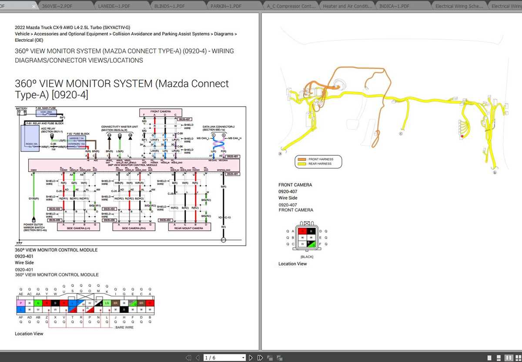
Task: Switch to continuous page layout
Action: (x=499, y=358)
